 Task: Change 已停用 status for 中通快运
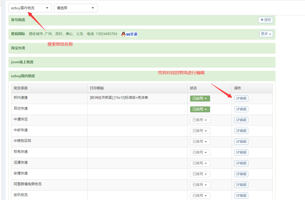[x=200, y=120]
